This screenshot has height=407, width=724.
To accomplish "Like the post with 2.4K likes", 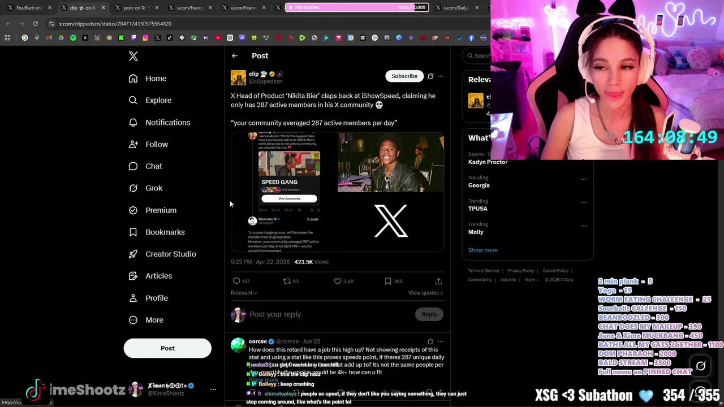I will coord(338,281).
